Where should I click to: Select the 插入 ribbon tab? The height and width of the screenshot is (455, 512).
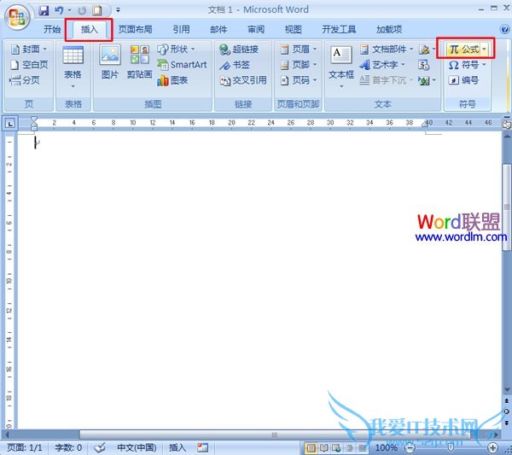(89, 29)
